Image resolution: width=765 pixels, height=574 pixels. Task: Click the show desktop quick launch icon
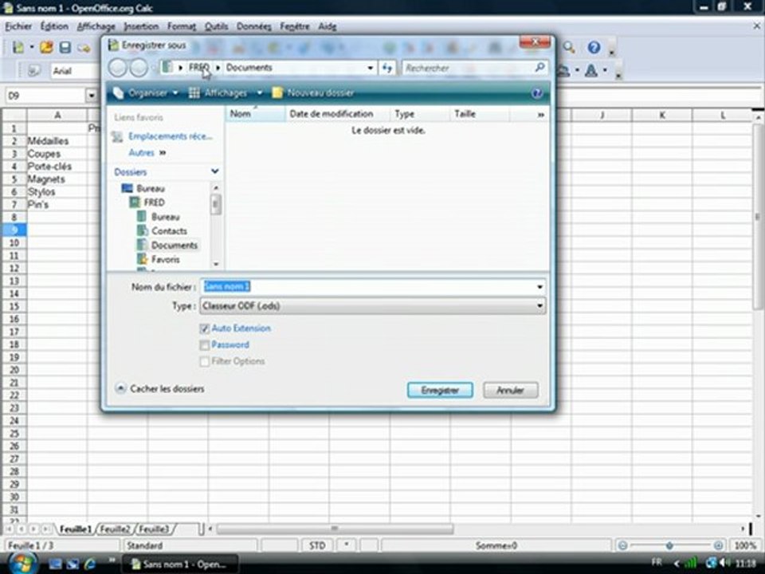point(55,564)
